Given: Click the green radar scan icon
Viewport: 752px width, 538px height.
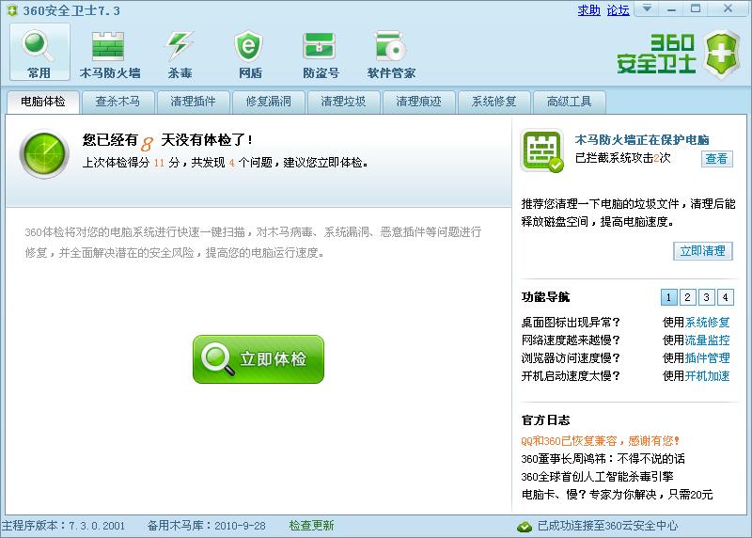Looking at the screenshot, I should (x=44, y=154).
